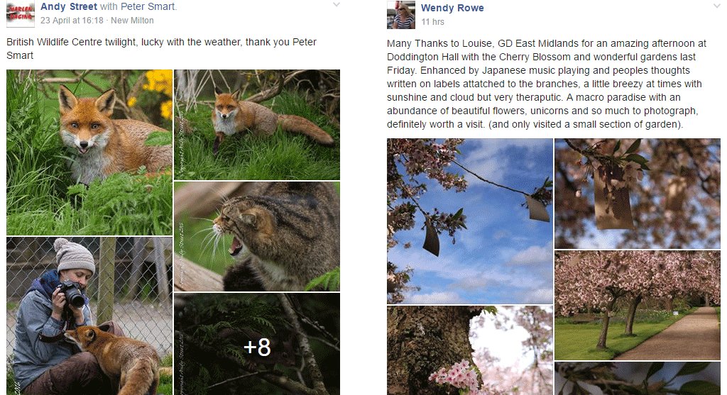View the hanging labels on branches photo

(637, 193)
